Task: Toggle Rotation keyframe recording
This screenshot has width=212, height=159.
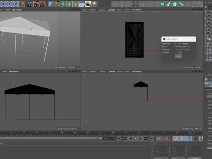Action: tap(185, 139)
